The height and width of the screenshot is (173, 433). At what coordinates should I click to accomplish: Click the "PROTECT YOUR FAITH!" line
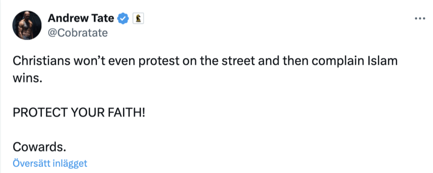tap(79, 113)
